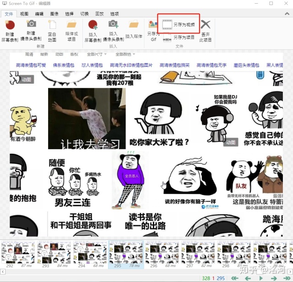Screen dimensions: 293x282
Task: Collapse the ribbon with the chevron
Action: click(x=287, y=13)
